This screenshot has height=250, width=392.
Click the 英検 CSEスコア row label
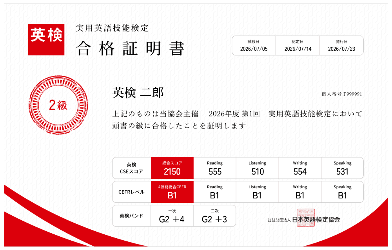coord(131,168)
